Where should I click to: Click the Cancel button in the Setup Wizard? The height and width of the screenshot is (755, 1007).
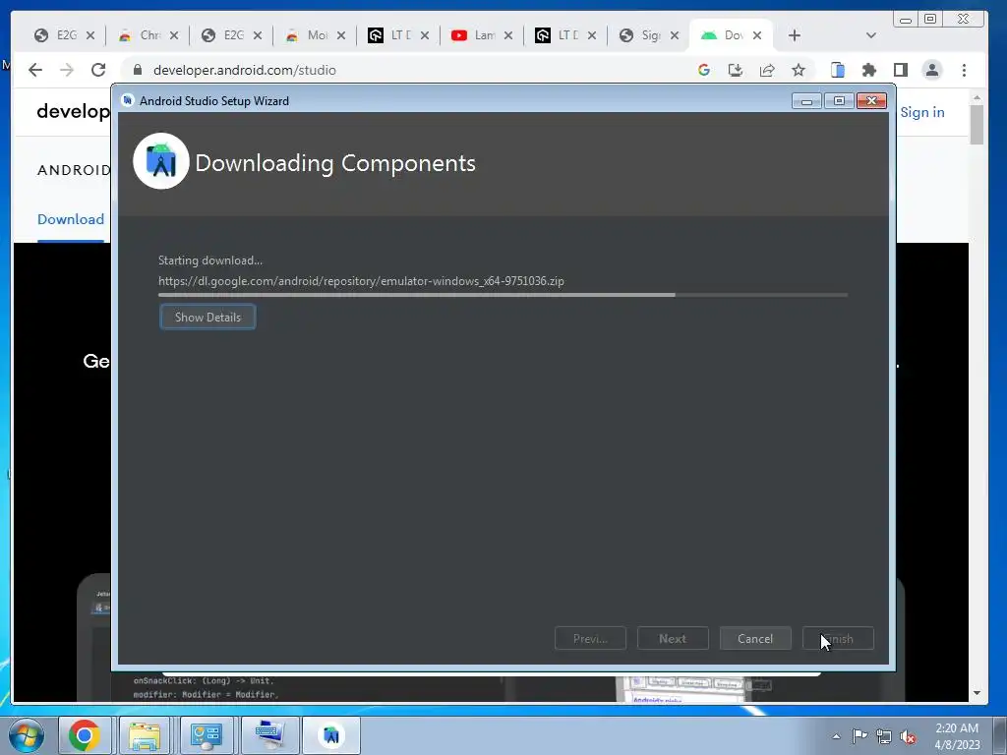point(755,639)
